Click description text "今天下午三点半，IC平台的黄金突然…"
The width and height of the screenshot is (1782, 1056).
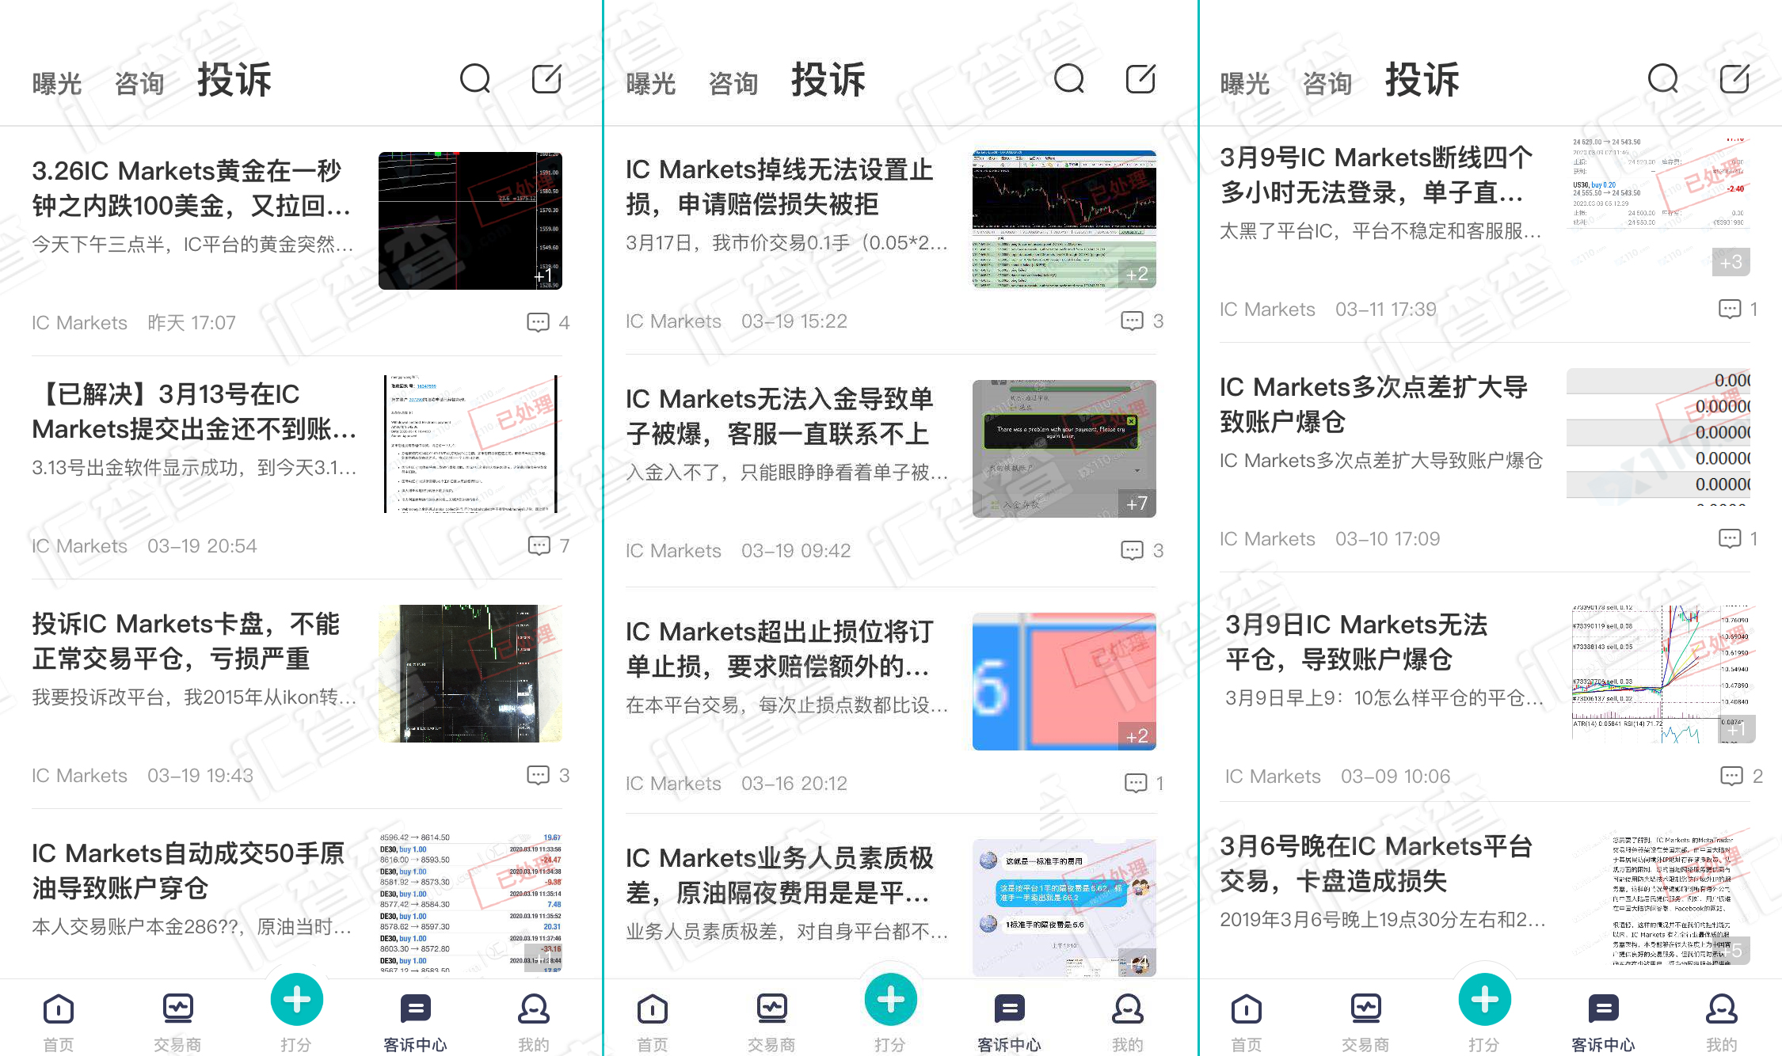pos(192,245)
